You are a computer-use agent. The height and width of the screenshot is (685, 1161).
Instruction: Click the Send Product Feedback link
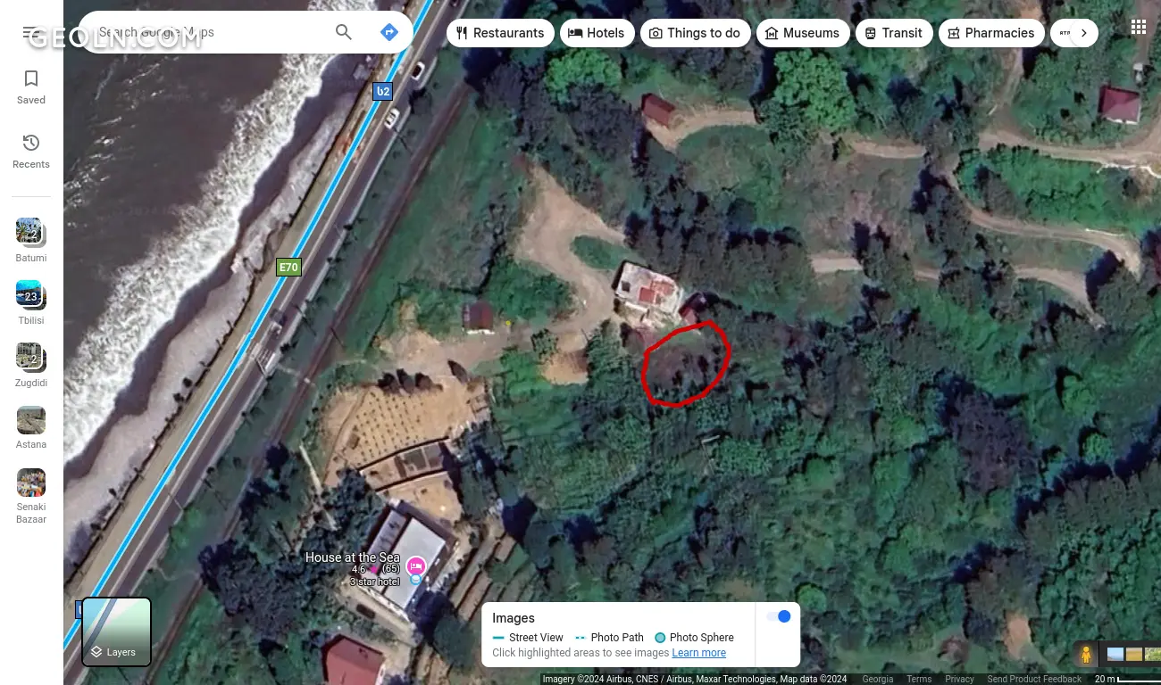tap(1034, 679)
